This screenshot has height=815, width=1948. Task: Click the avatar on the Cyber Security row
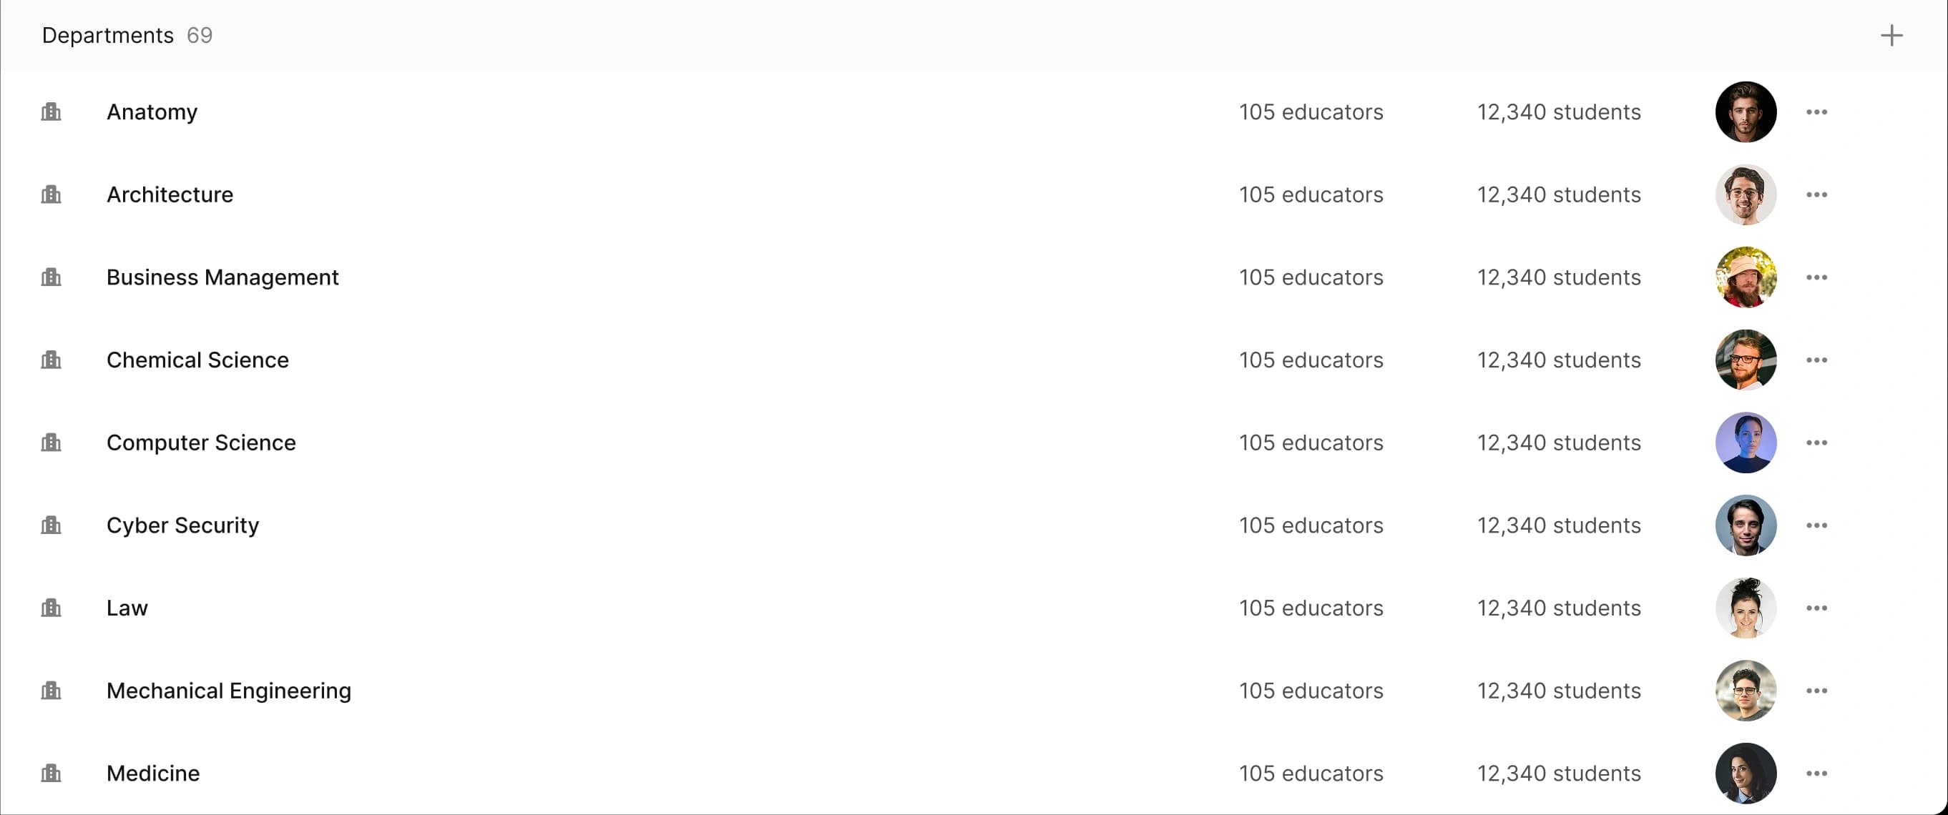point(1746,525)
